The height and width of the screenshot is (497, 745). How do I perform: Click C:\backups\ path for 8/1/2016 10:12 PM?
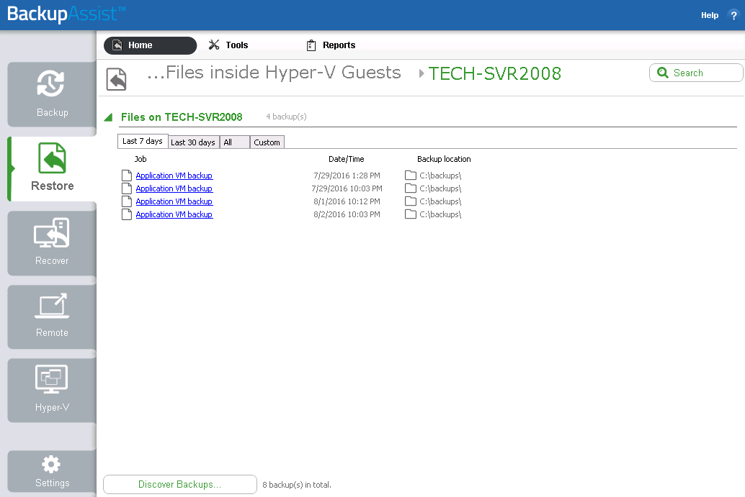pyautogui.click(x=440, y=201)
